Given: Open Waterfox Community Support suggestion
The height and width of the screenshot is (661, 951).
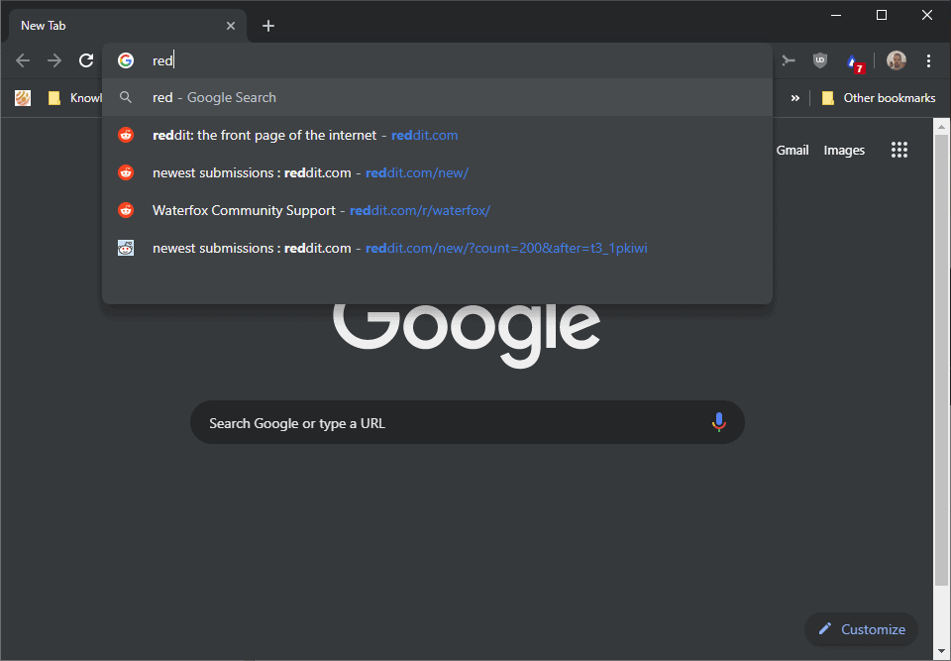Looking at the screenshot, I should point(437,210).
